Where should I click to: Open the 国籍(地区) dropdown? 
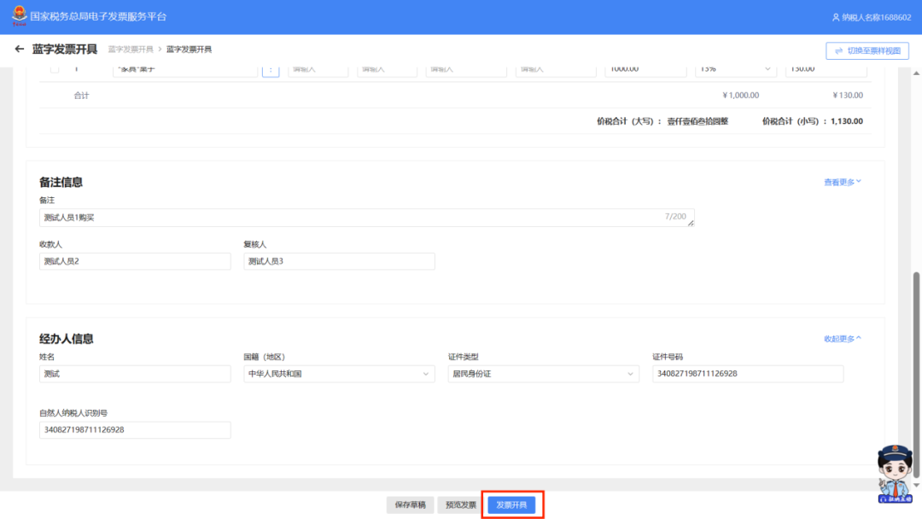(x=339, y=374)
